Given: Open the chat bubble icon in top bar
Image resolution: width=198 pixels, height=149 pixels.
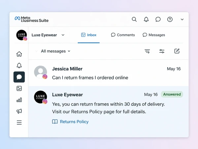Looking at the screenshot, I should point(158,19).
